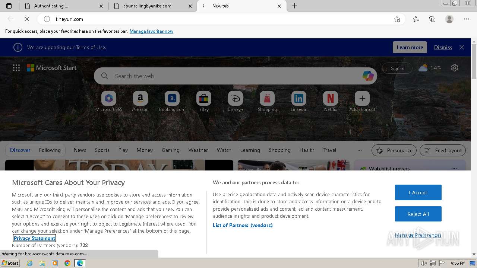This screenshot has width=477, height=268.
Task: Open the new tab plus button
Action: coord(294,6)
